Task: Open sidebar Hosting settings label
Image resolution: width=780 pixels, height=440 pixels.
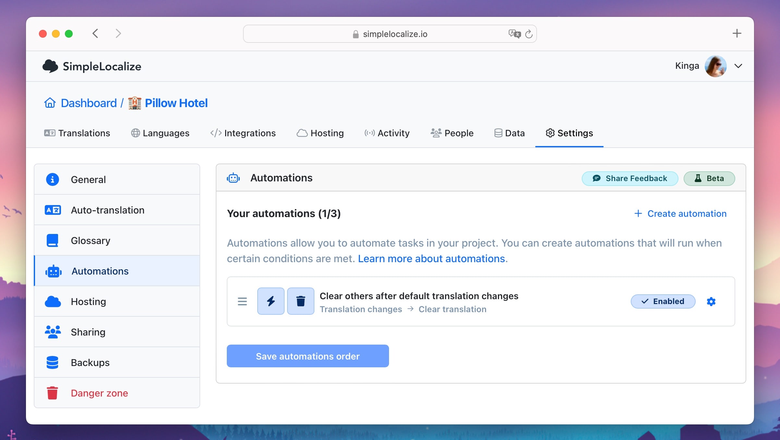Action: click(x=89, y=301)
